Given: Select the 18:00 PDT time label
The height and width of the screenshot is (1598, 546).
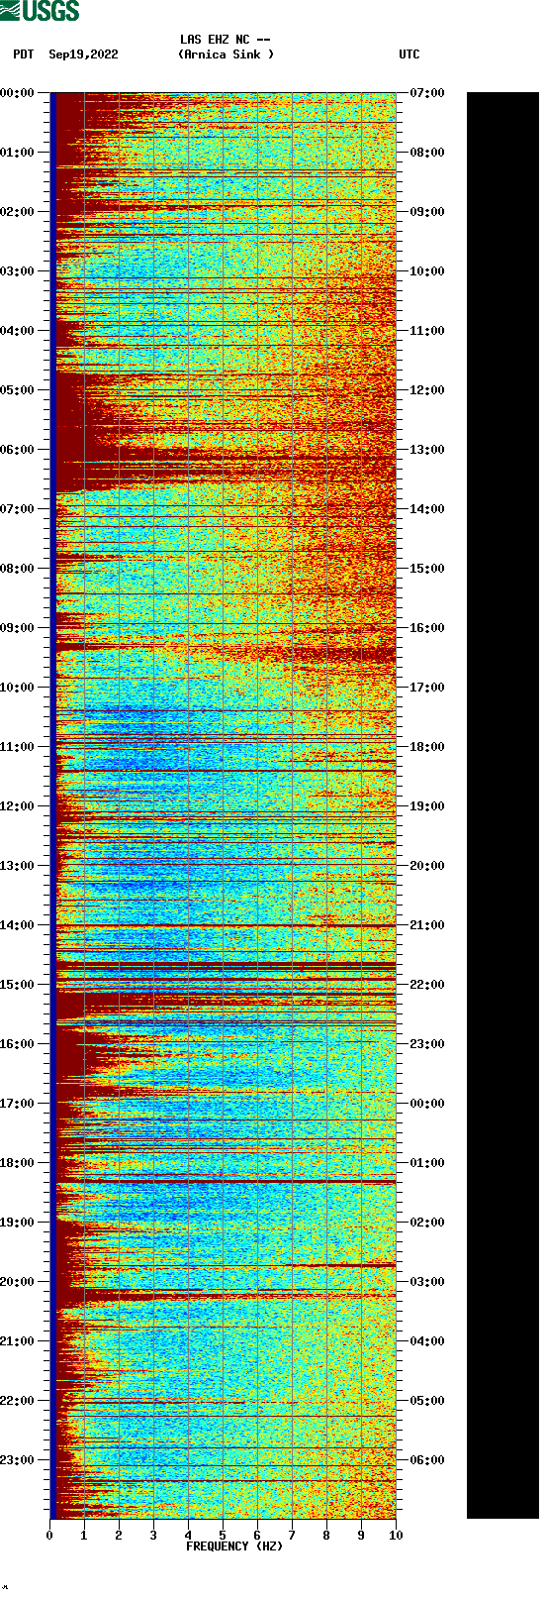Looking at the screenshot, I should coord(17,1163).
